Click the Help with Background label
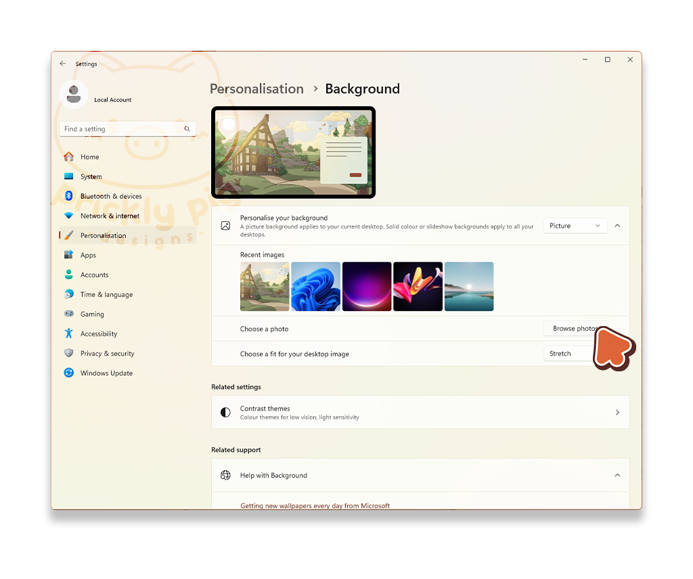 pos(273,476)
